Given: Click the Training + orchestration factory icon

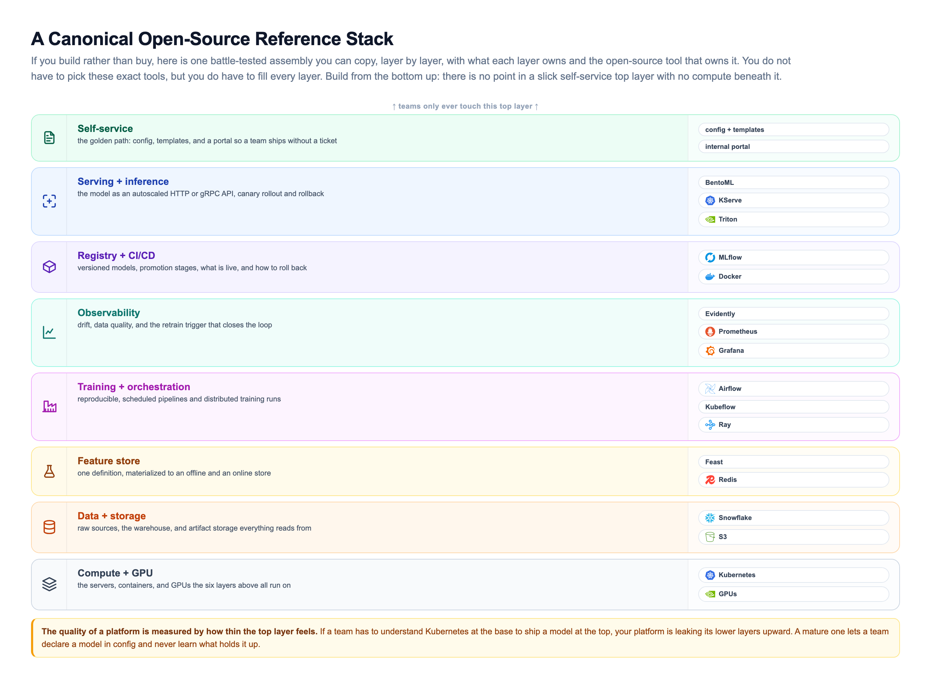Looking at the screenshot, I should coord(49,406).
